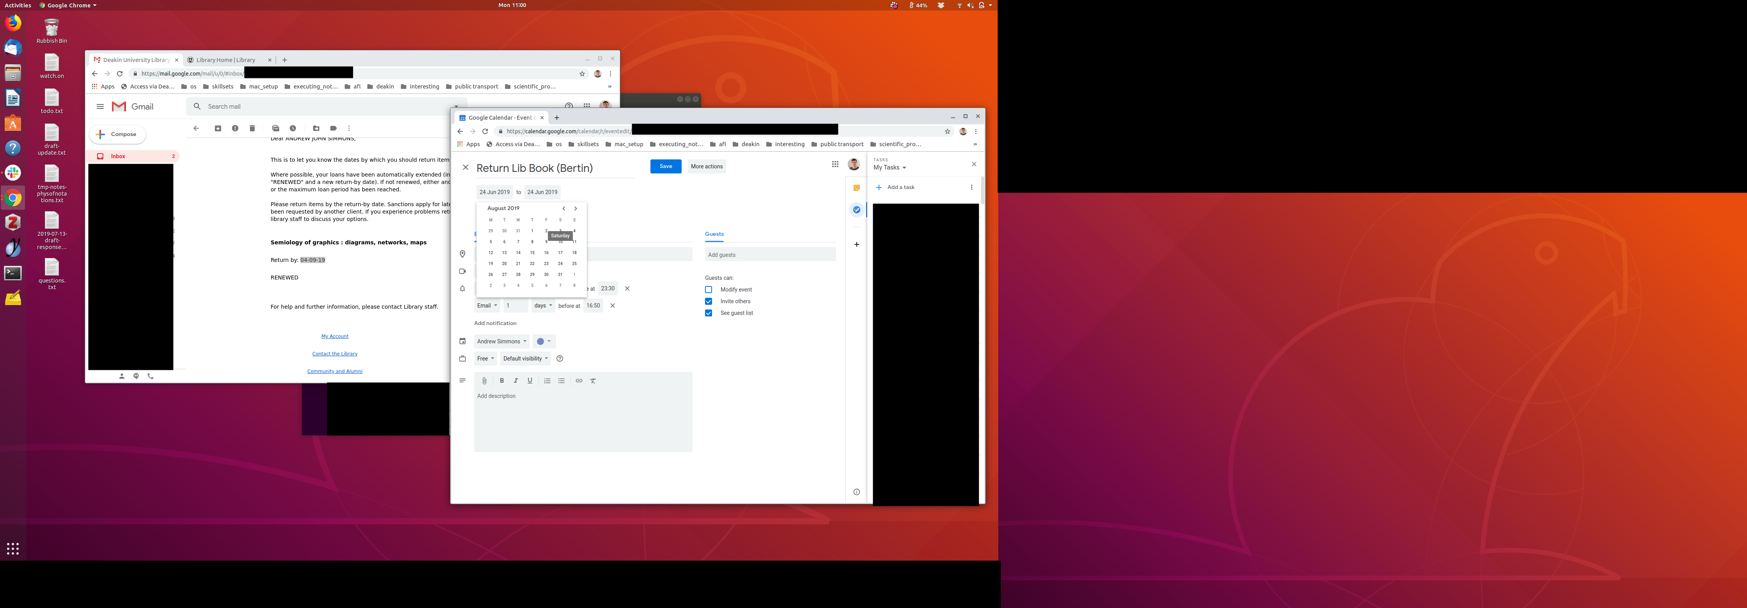Uncheck the Invite others checkbox
1747x608 pixels.
pos(709,302)
